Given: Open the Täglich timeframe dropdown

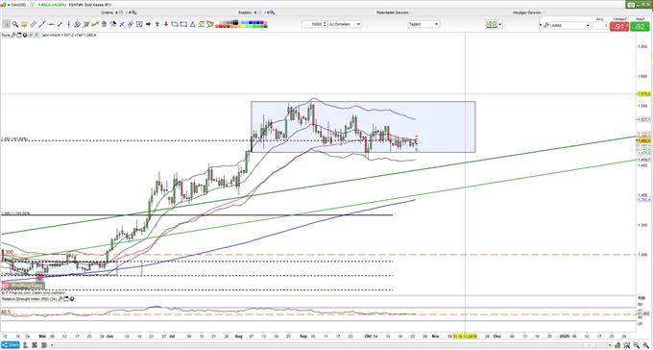Looking at the screenshot, I should pyautogui.click(x=423, y=24).
